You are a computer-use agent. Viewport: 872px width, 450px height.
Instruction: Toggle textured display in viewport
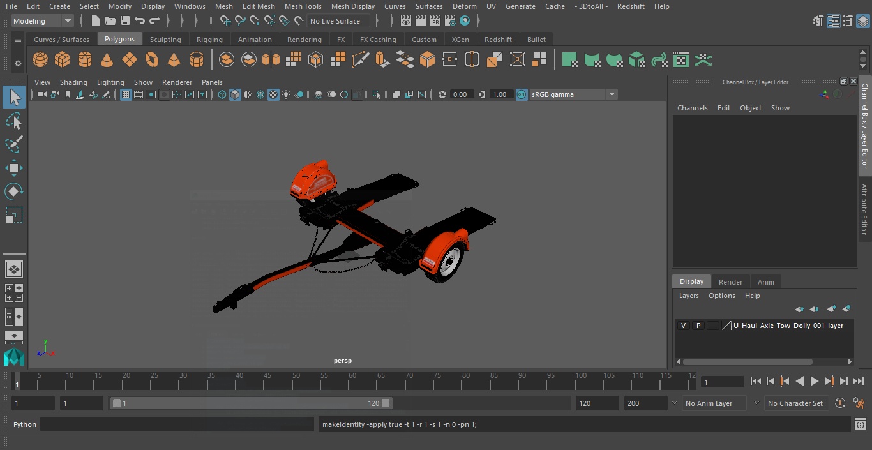tap(273, 94)
